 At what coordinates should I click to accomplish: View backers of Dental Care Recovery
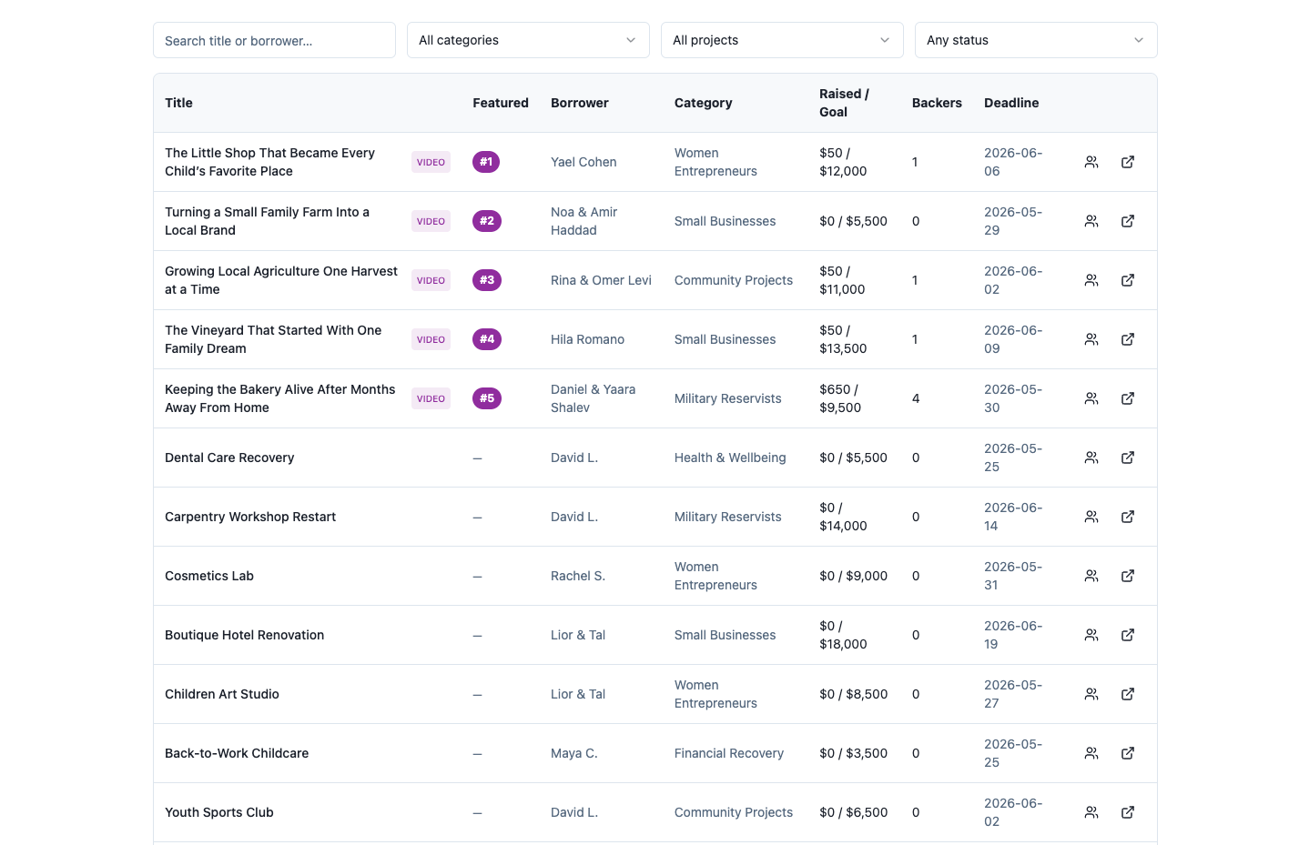click(x=1091, y=458)
